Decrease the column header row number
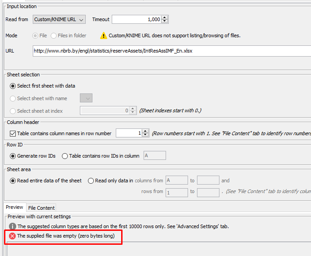 145,135
